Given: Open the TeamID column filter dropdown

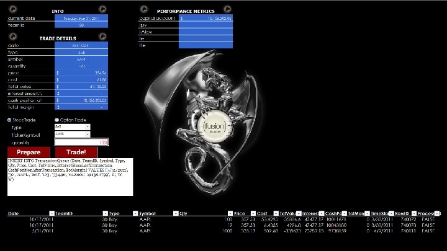Looking at the screenshot, I should pos(105,213).
